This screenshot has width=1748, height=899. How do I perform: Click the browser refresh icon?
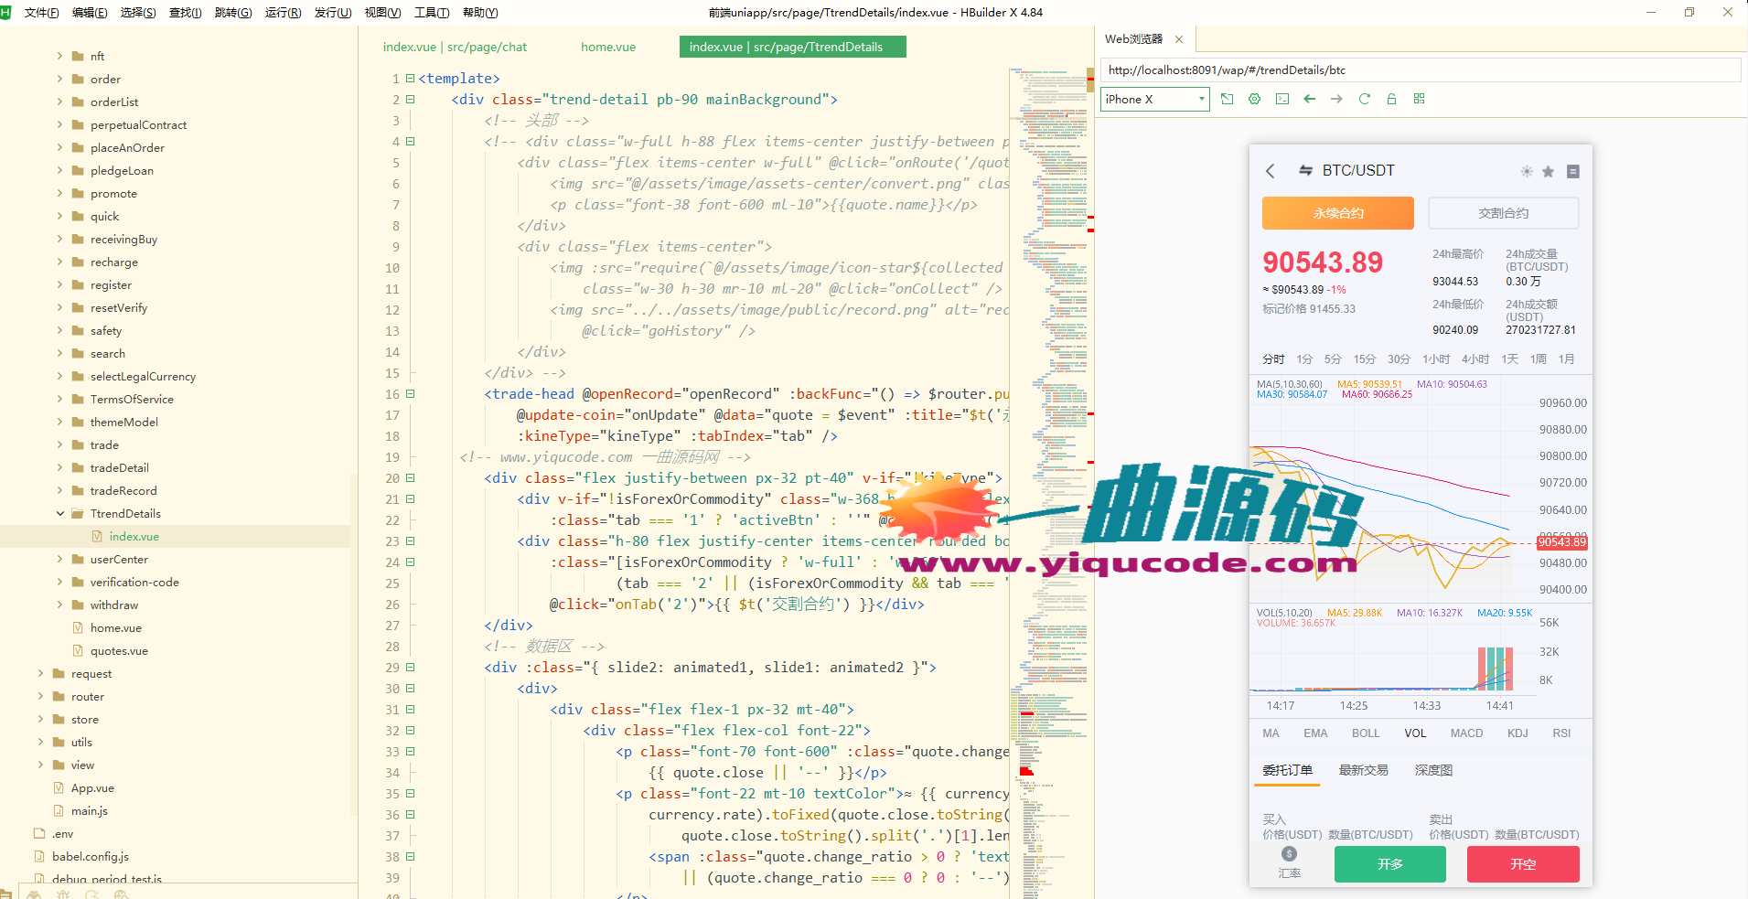pos(1364,99)
